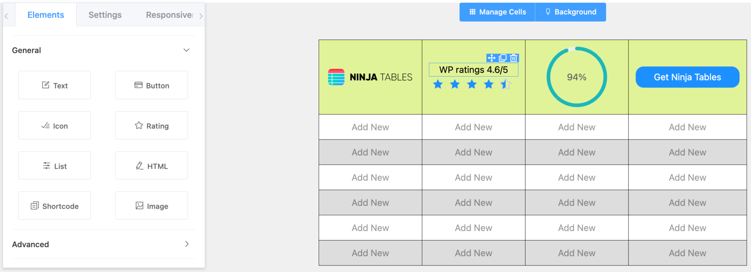Click the half-filled fifth rating star
This screenshot has height=272, width=751.
point(505,84)
